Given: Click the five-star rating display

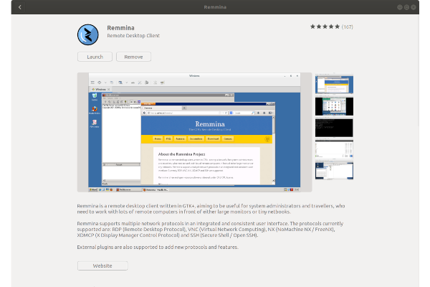Looking at the screenshot, I should pos(324,27).
